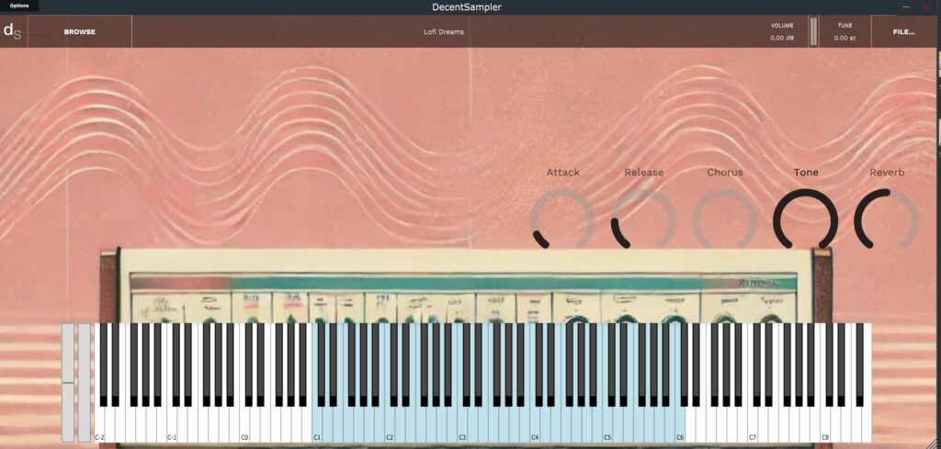Click the DecentSampler ds logo

pyautogui.click(x=13, y=31)
